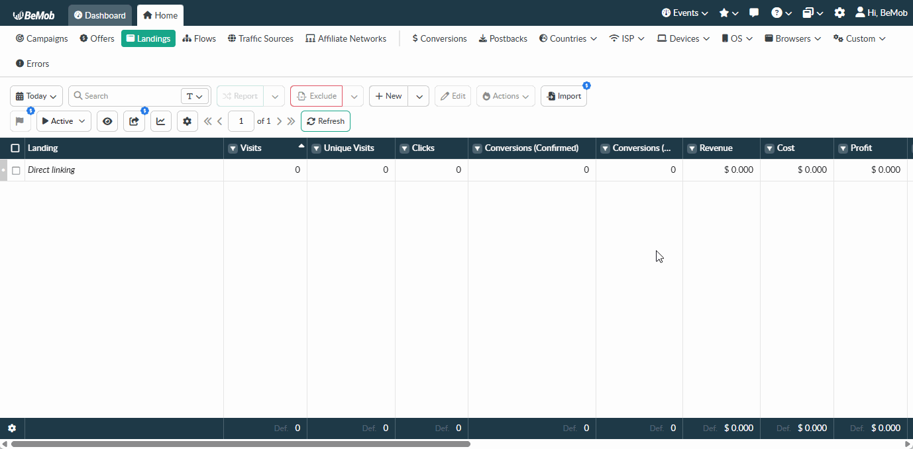
Task: Expand the New options arrow
Action: click(x=419, y=96)
